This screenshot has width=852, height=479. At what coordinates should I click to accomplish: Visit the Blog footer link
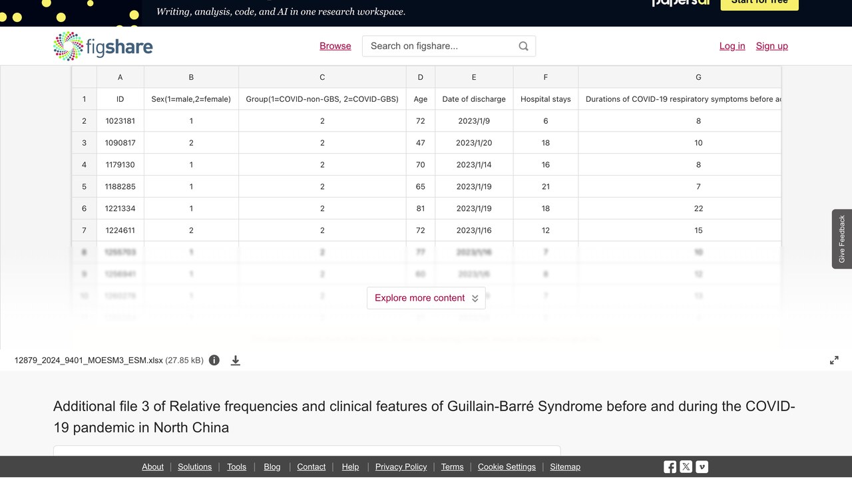[272, 467]
